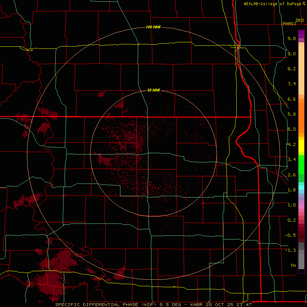Viewport: 307px width, 307px height.
Task: Click the 4.2 value on the color scale
Action: tap(292, 145)
